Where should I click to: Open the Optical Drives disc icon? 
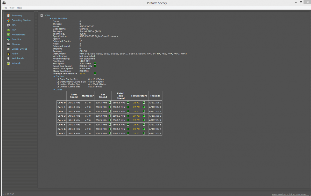coord(9,49)
